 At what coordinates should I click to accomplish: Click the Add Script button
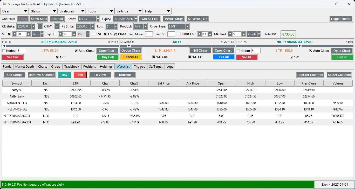(x=14, y=75)
